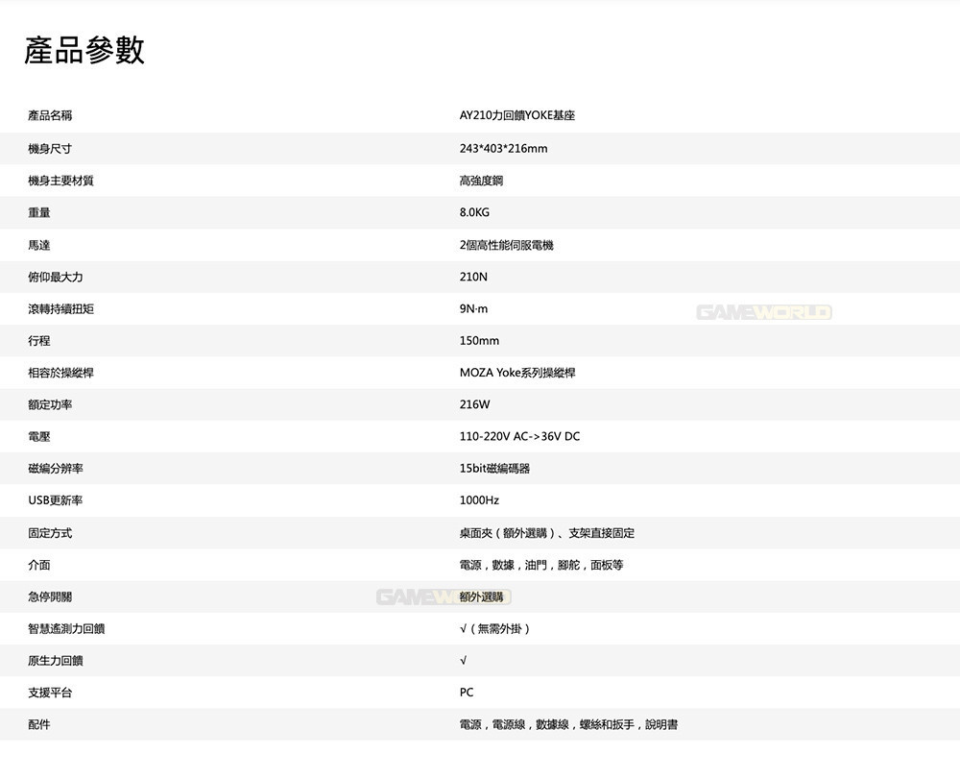Click the 額外選購 emergency stop value
This screenshot has height=779, width=960.
pyautogui.click(x=481, y=596)
